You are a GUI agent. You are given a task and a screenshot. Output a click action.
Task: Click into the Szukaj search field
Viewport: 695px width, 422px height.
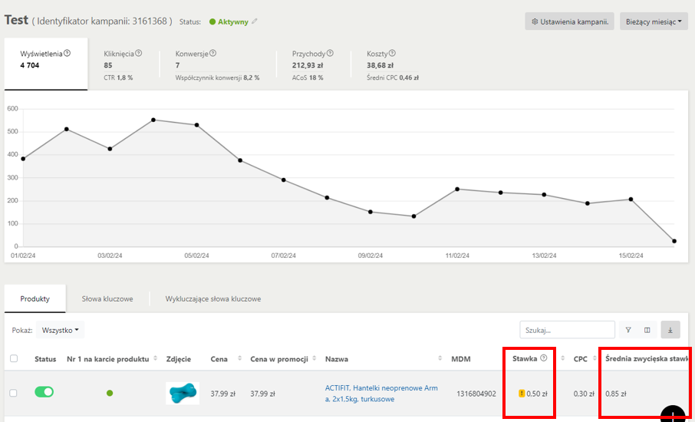pyautogui.click(x=567, y=330)
